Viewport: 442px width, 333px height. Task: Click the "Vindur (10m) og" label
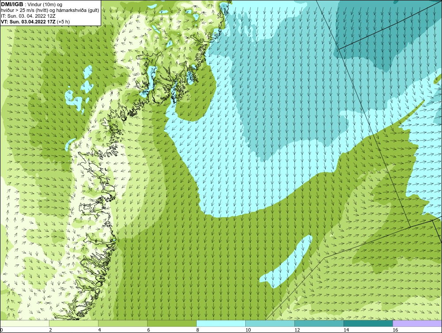(x=45, y=4)
